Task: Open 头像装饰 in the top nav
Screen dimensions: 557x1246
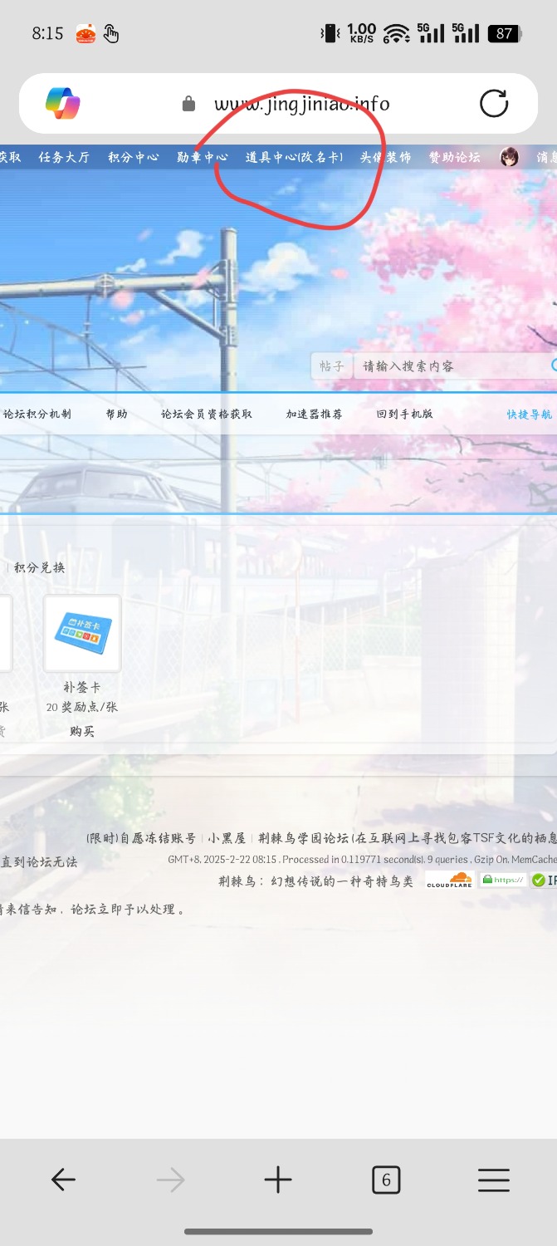Action: point(385,157)
